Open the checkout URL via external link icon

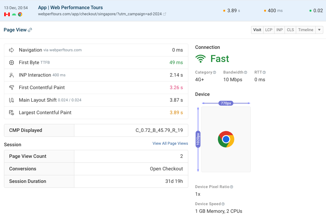click(165, 14)
